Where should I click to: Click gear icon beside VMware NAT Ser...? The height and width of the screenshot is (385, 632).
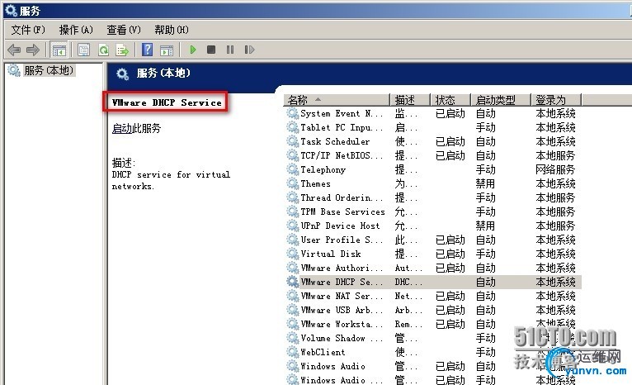(292, 296)
